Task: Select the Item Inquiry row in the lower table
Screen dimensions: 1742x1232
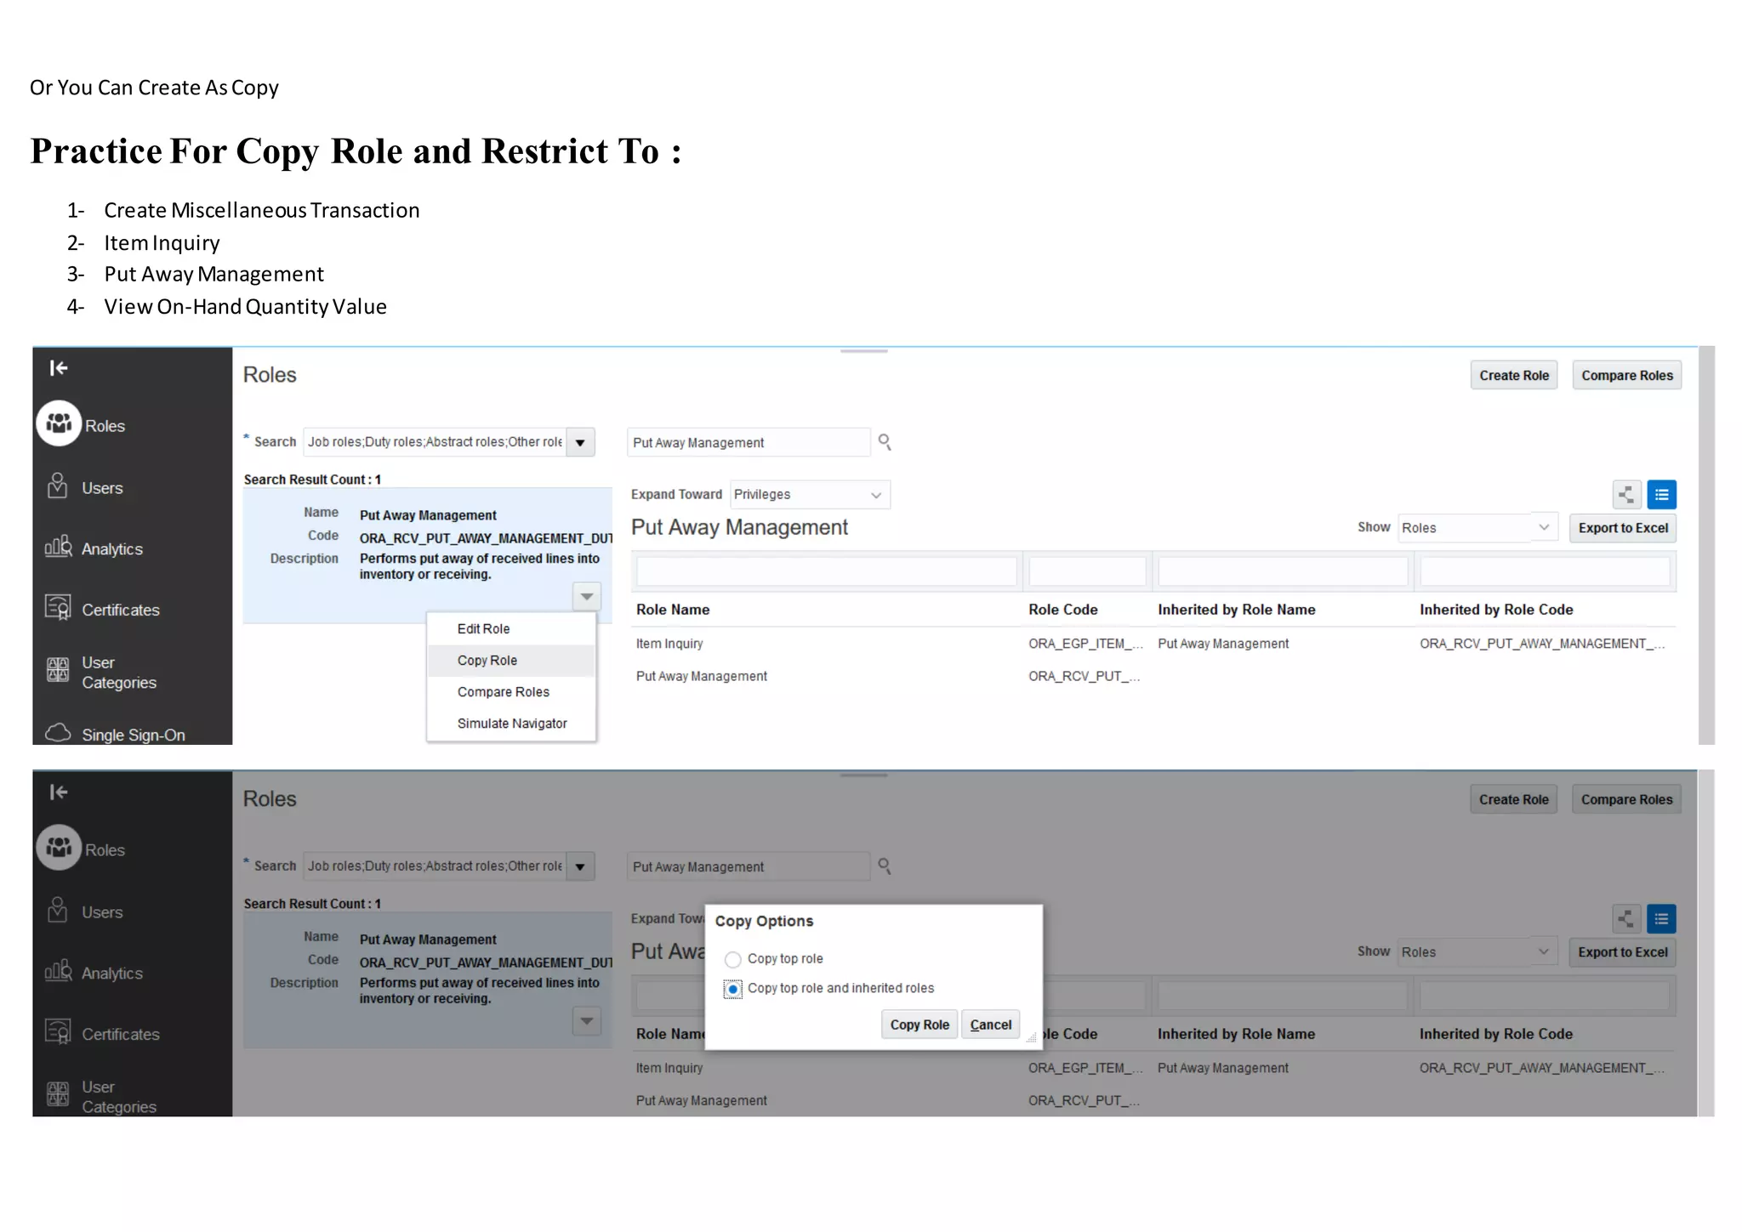Action: coord(1153,1068)
